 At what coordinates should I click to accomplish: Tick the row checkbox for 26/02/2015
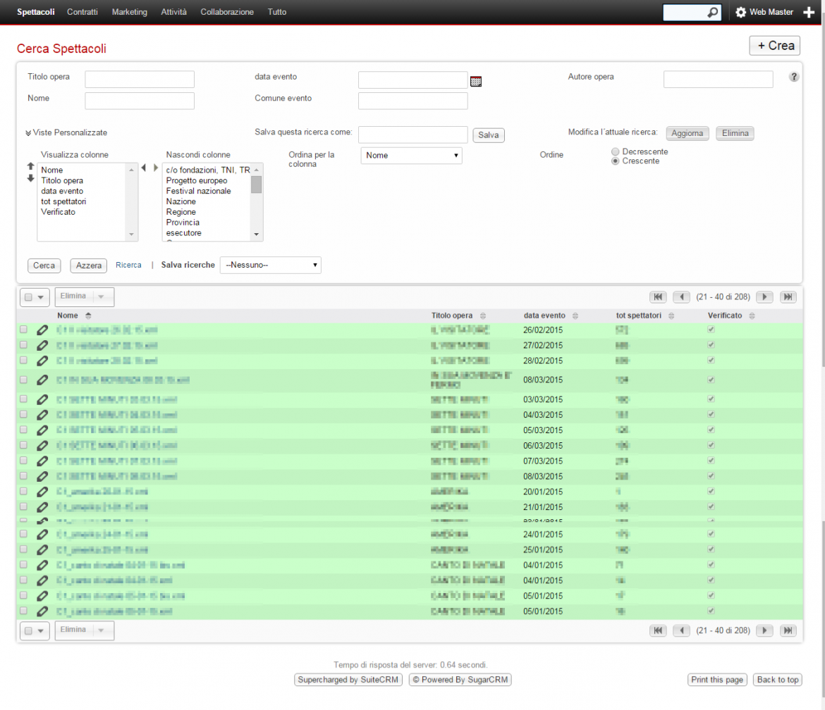pyautogui.click(x=24, y=330)
